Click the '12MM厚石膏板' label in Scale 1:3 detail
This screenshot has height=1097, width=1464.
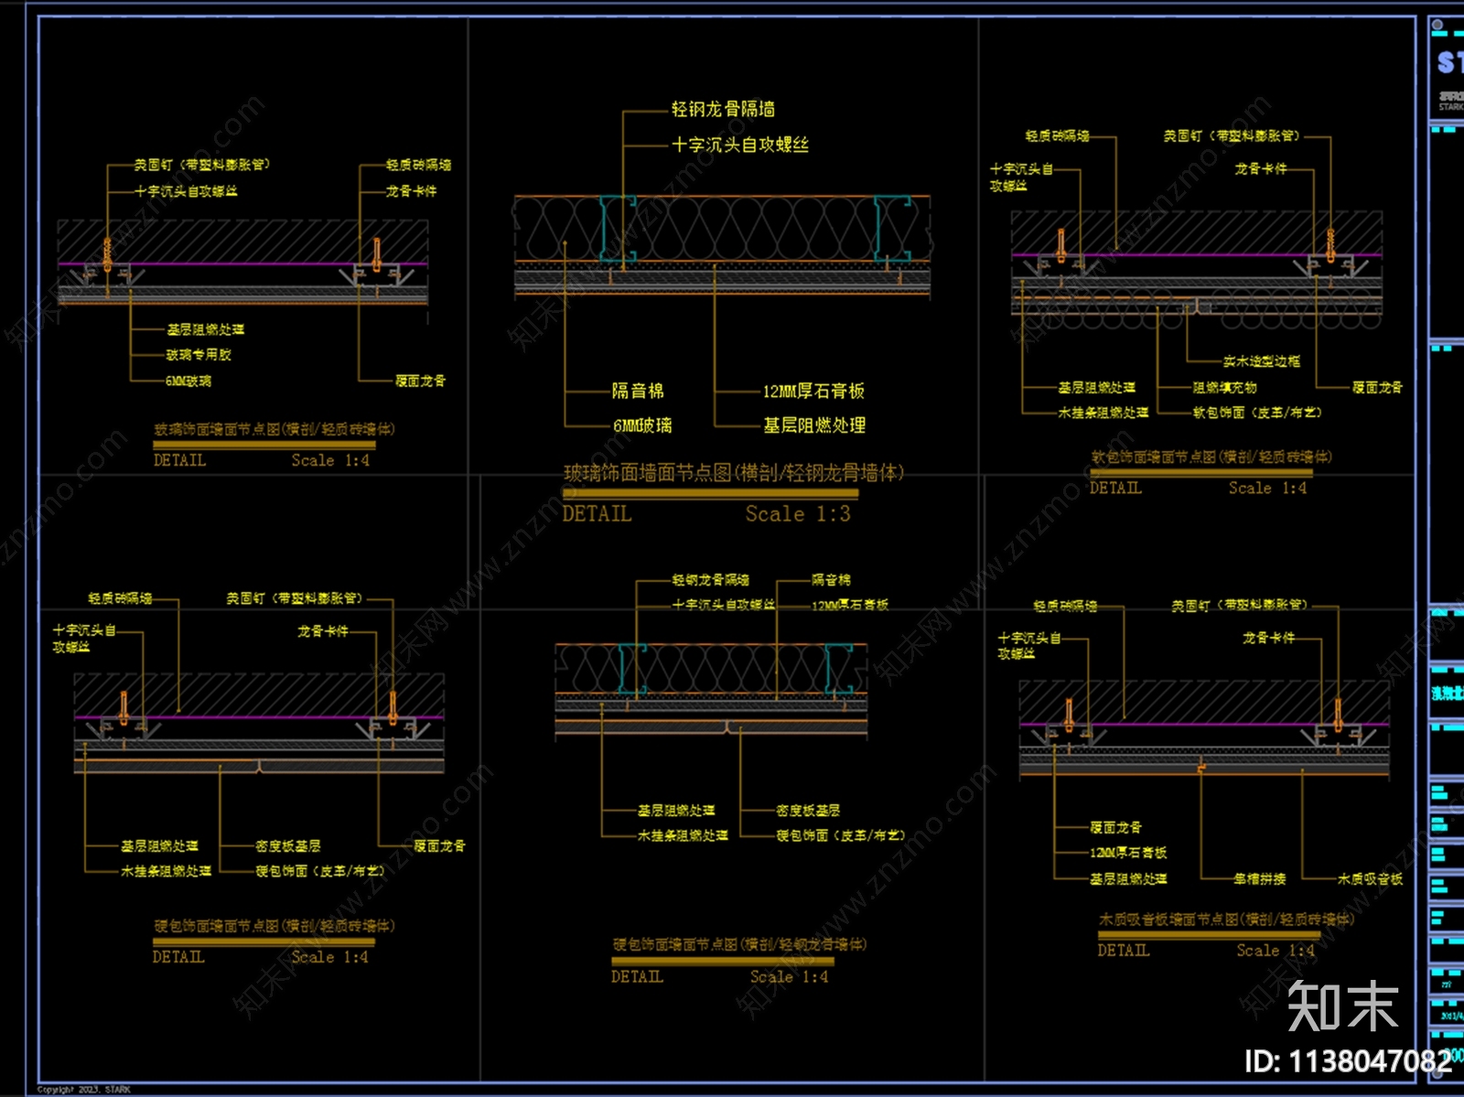pyautogui.click(x=813, y=391)
